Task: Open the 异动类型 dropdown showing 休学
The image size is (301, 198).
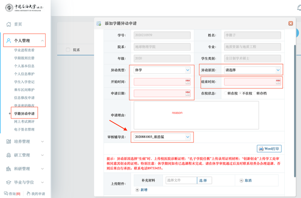Action: coord(162,70)
